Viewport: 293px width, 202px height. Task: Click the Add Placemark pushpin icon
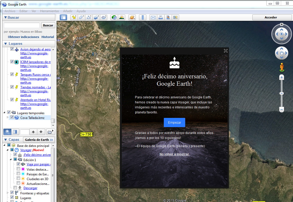tap(74, 17)
